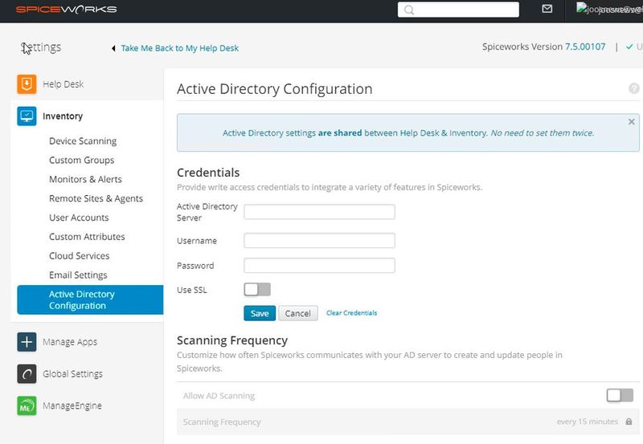643x444 pixels.
Task: Dismiss the shared settings info banner
Action: (632, 122)
